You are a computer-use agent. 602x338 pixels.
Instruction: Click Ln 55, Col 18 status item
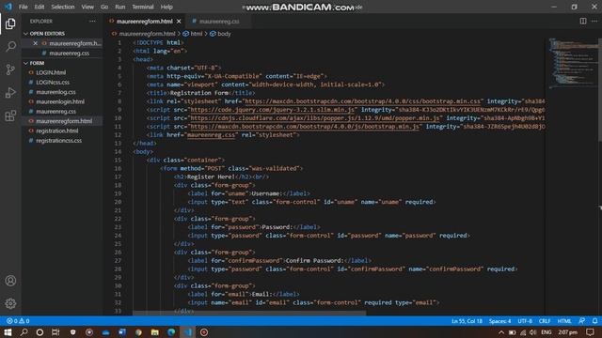pos(467,321)
